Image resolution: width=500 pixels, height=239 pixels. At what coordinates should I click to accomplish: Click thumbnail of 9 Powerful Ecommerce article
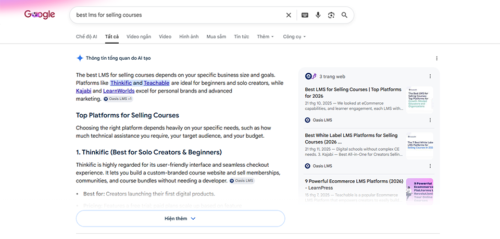click(420, 191)
